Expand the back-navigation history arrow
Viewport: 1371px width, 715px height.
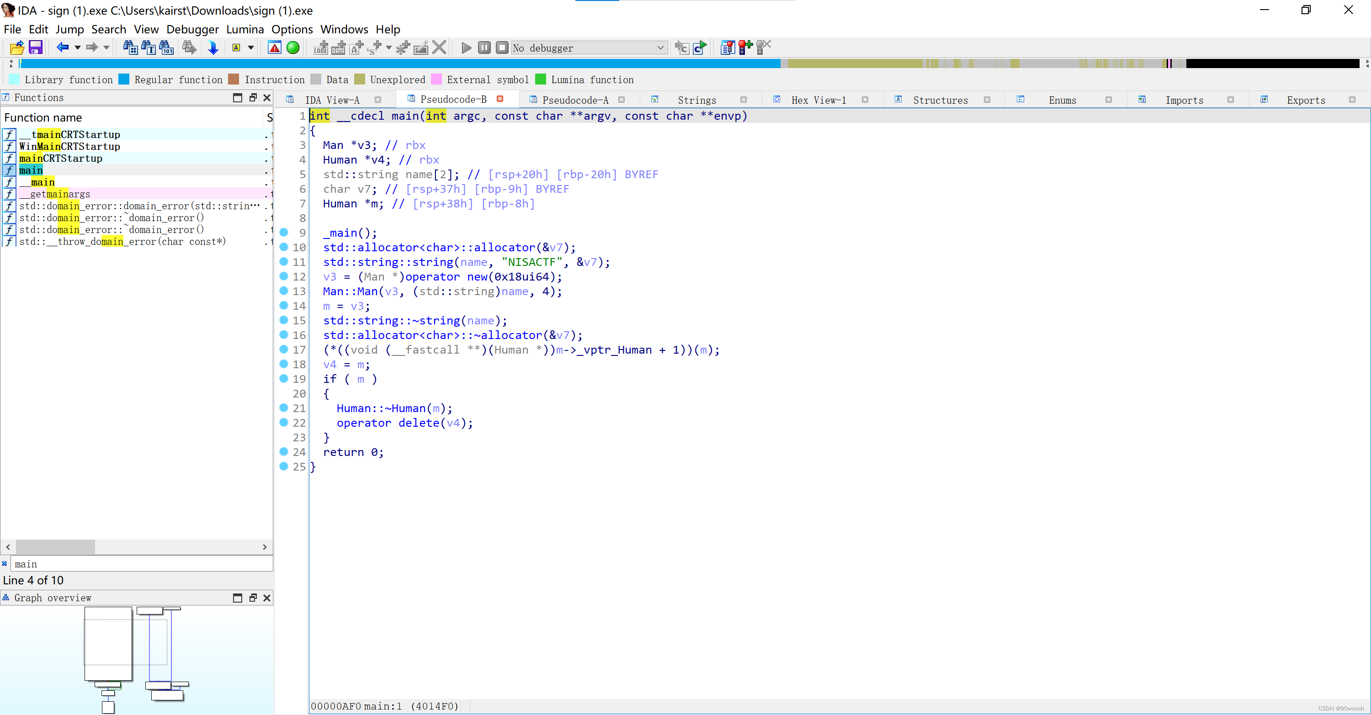tap(77, 48)
